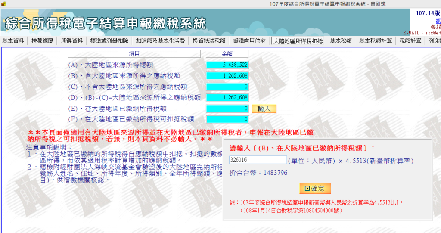Select the (A) 大陸地區來源所得總額 amount field

(227, 65)
